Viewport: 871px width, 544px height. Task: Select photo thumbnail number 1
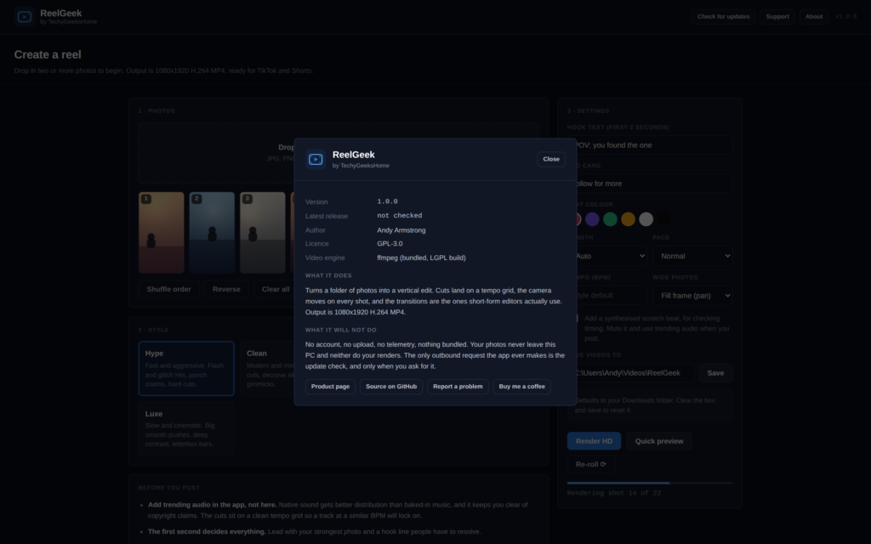coord(161,233)
